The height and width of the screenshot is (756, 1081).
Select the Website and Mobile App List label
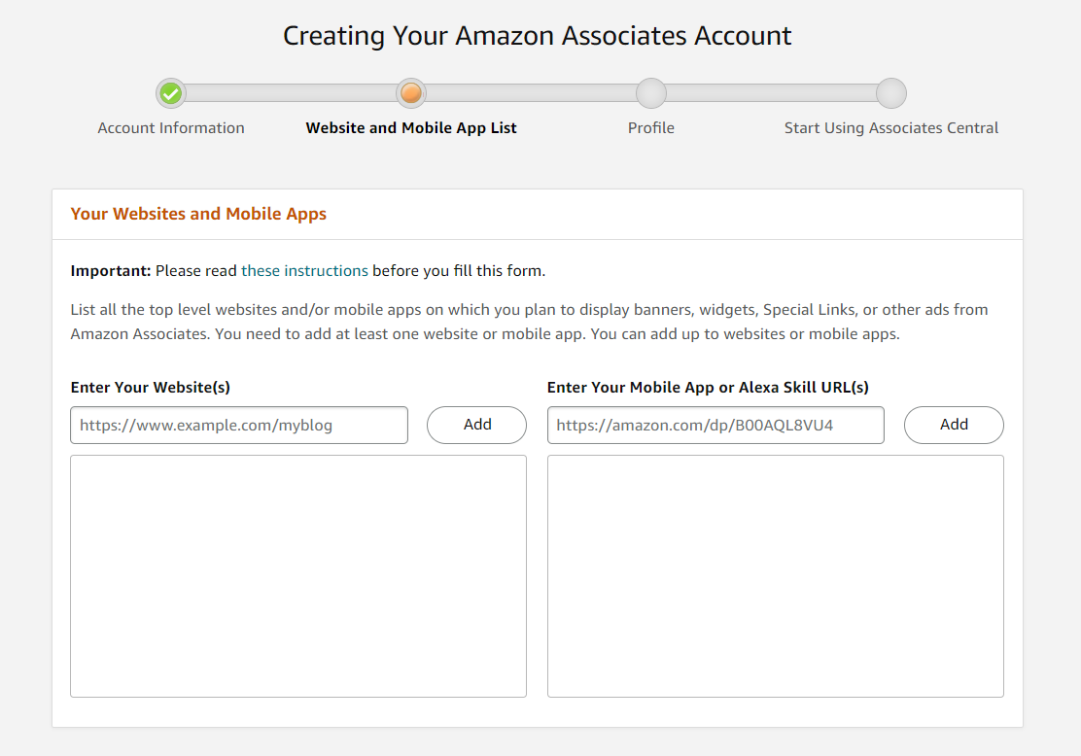click(x=411, y=128)
